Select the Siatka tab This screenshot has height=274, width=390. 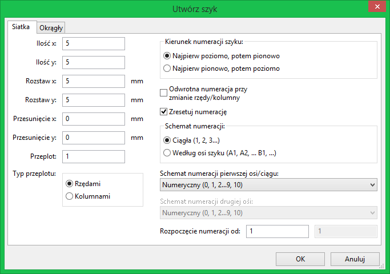click(x=21, y=27)
